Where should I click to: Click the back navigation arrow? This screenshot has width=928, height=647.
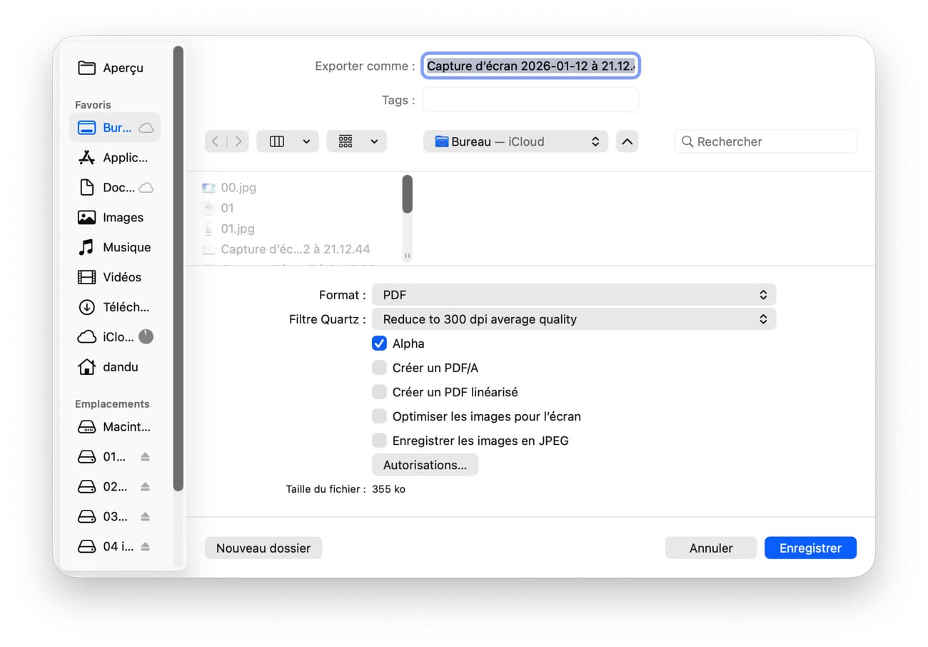point(216,141)
